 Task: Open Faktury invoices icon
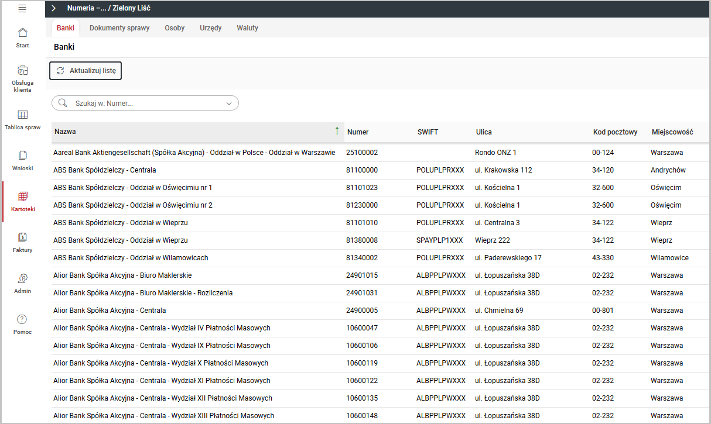(x=22, y=237)
